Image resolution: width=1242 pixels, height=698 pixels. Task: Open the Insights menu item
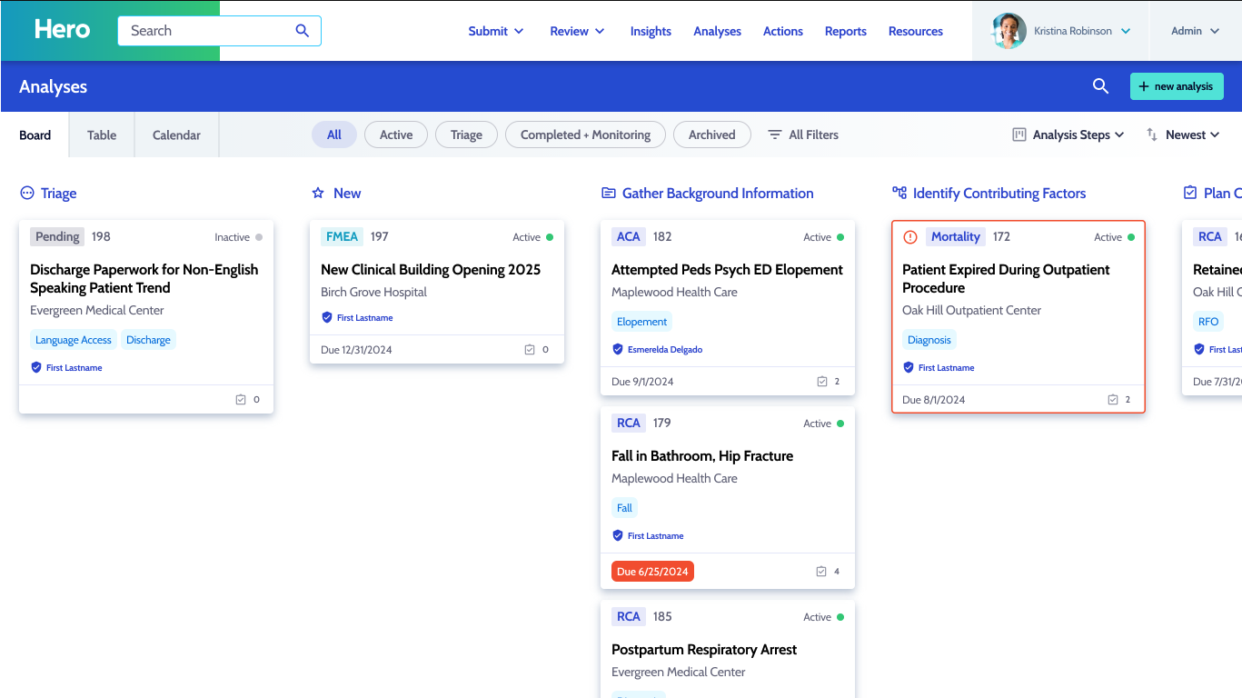click(x=651, y=31)
